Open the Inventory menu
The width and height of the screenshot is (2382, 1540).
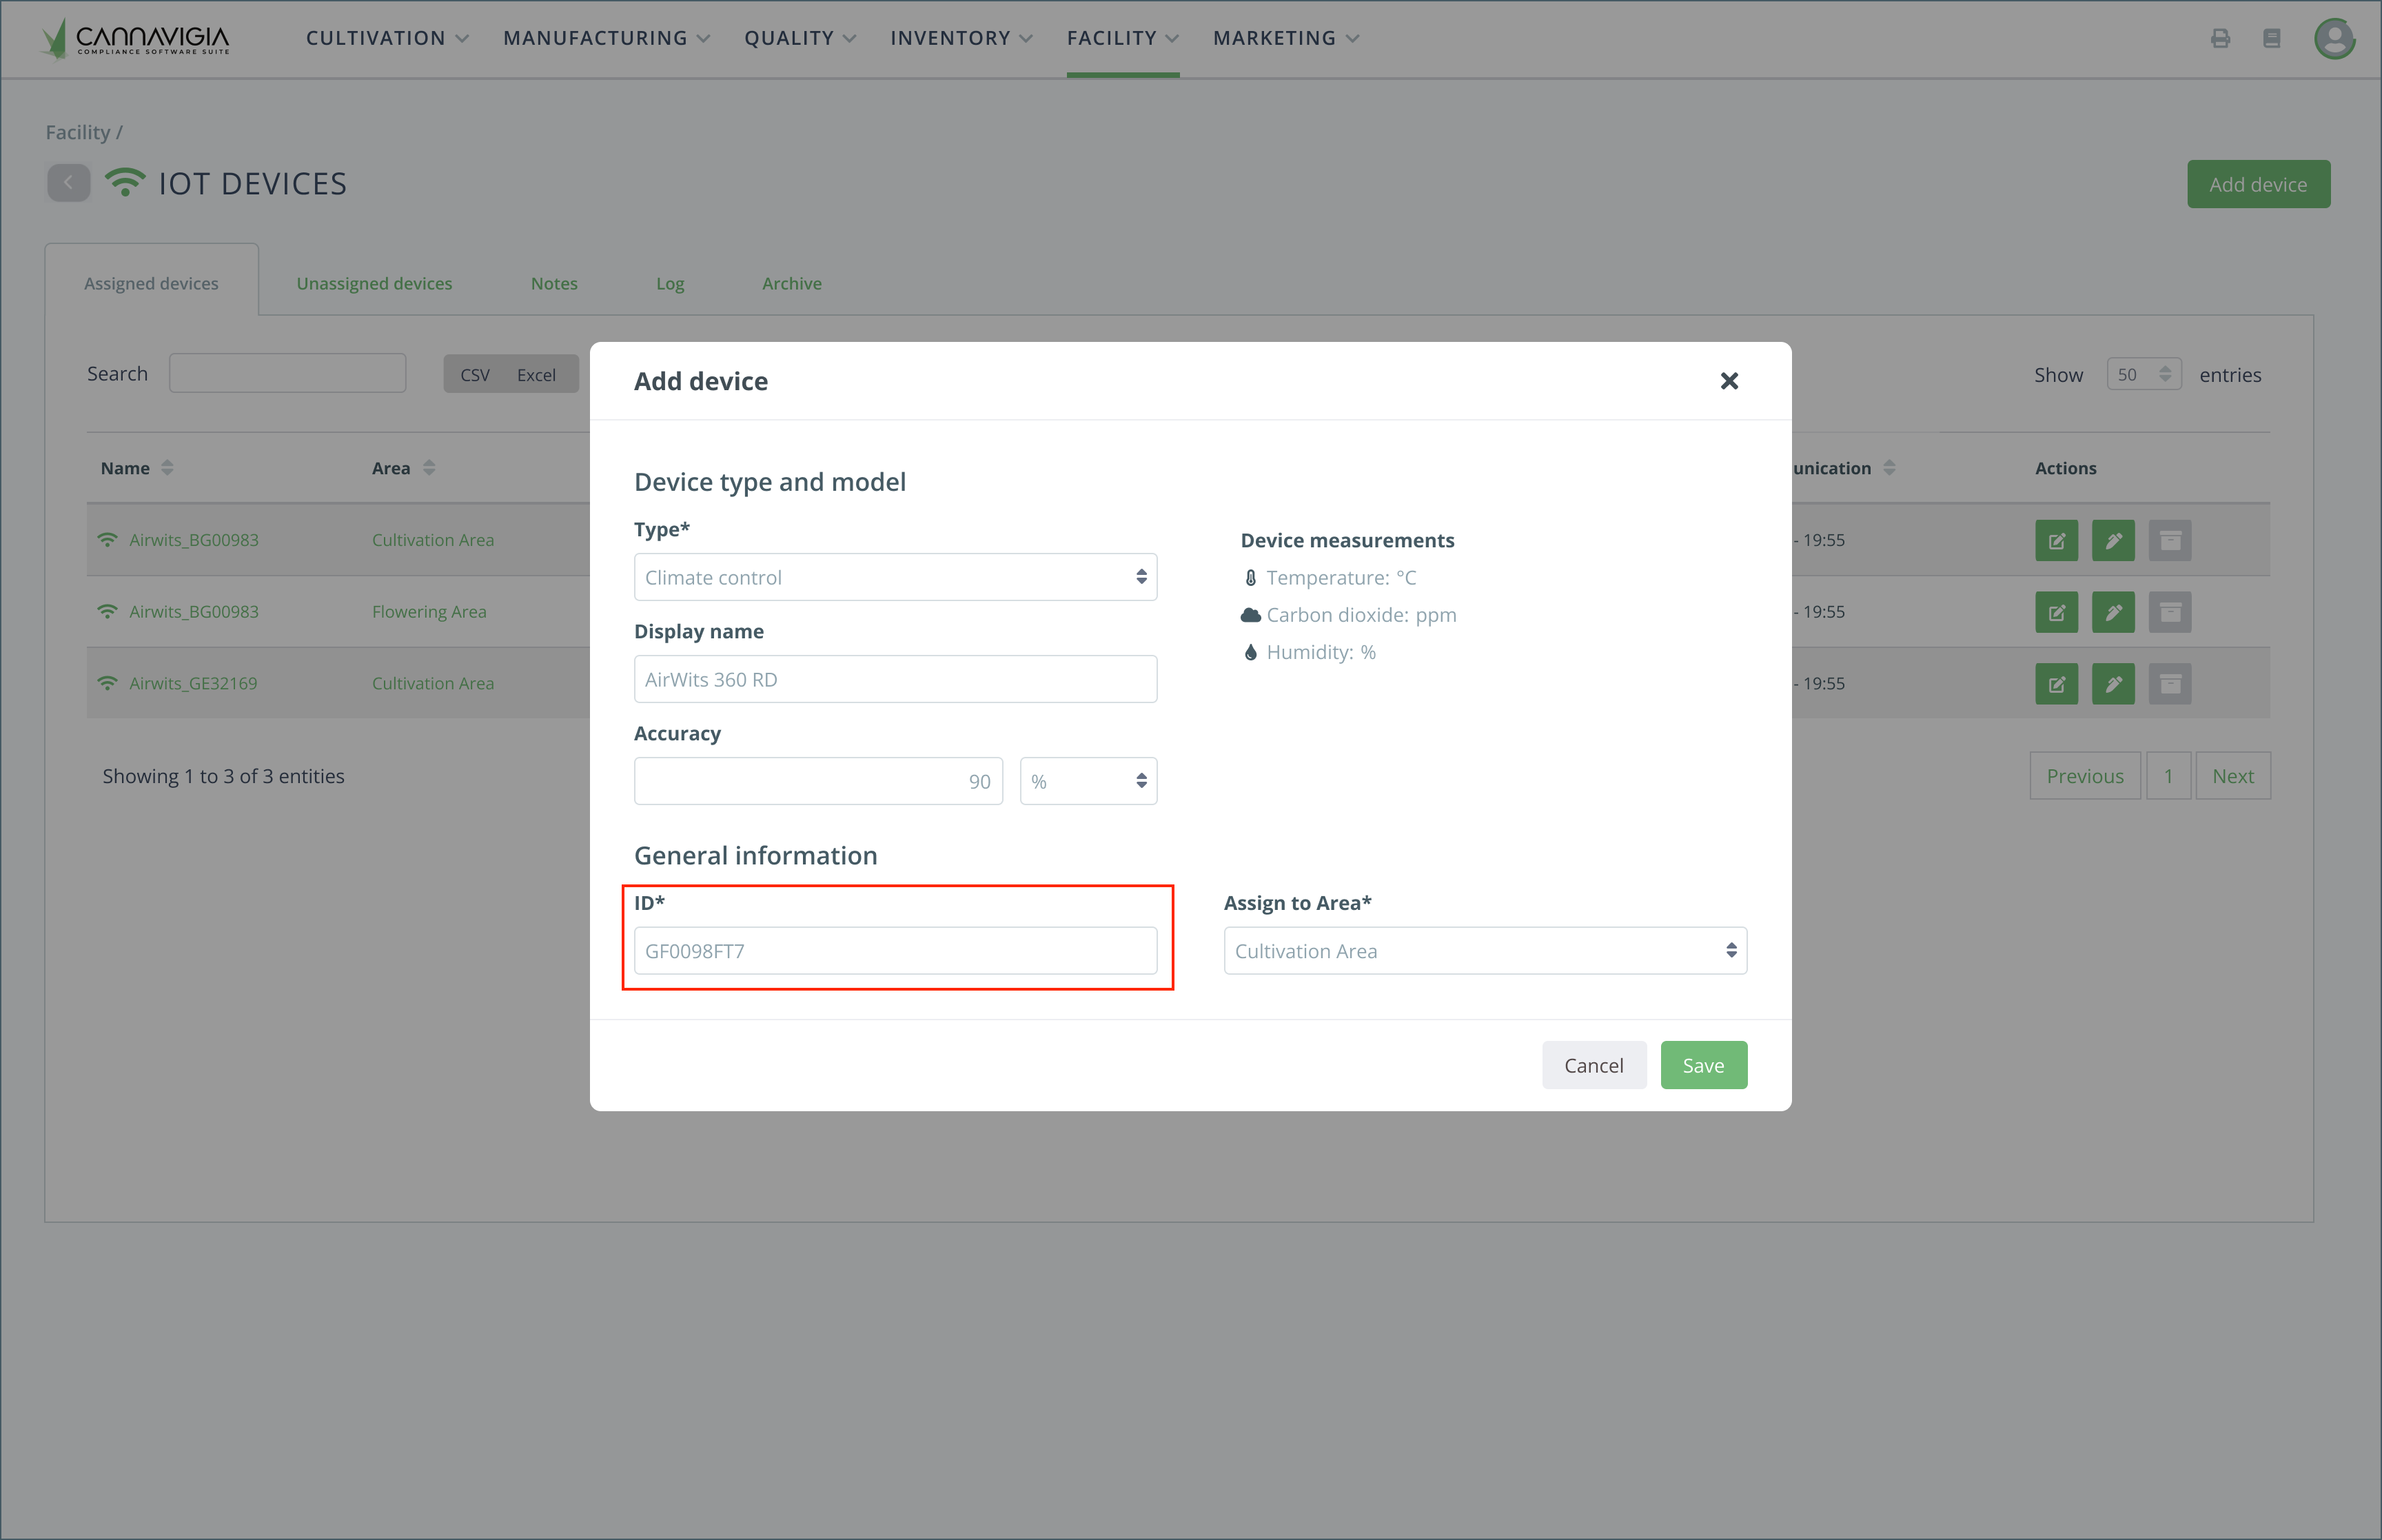[x=961, y=38]
